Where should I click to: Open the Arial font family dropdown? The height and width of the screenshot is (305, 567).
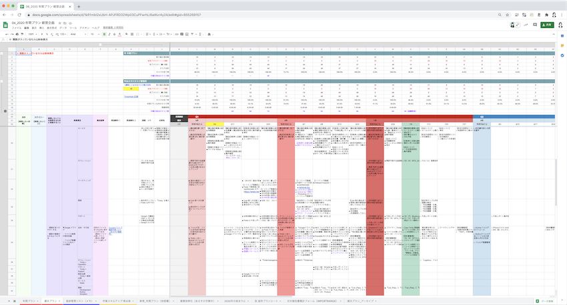pyautogui.click(x=79, y=33)
